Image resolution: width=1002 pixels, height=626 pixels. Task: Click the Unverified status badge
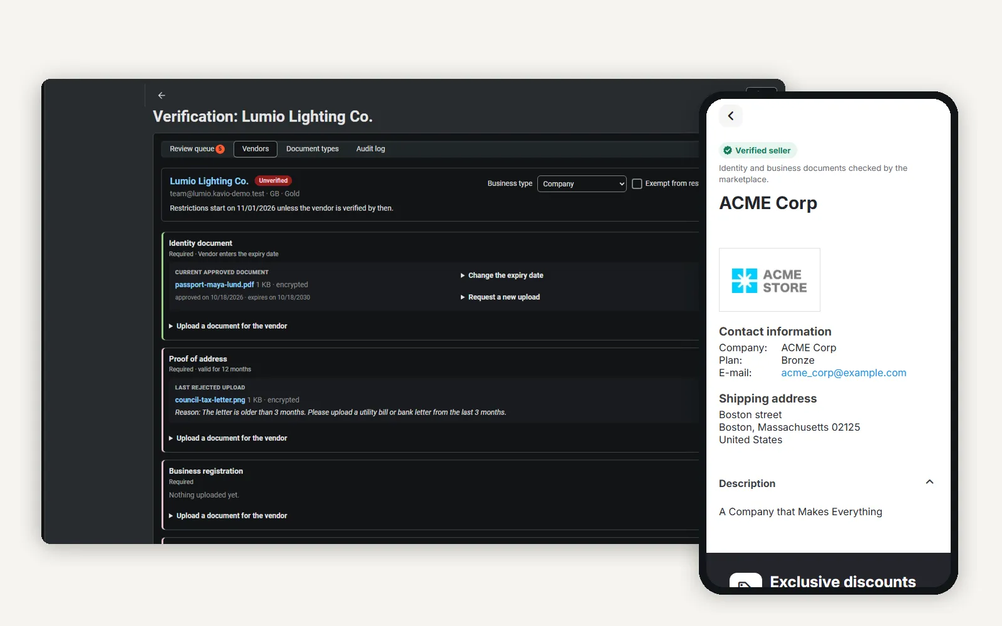tap(273, 181)
